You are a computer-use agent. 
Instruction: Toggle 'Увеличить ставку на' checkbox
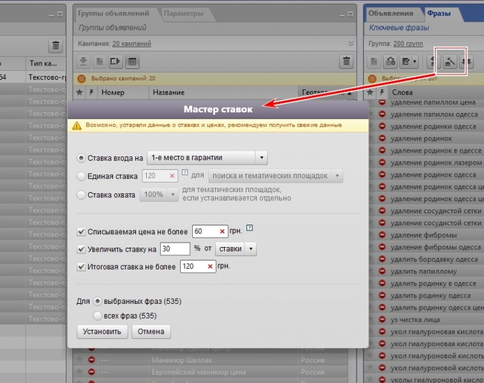pos(81,249)
